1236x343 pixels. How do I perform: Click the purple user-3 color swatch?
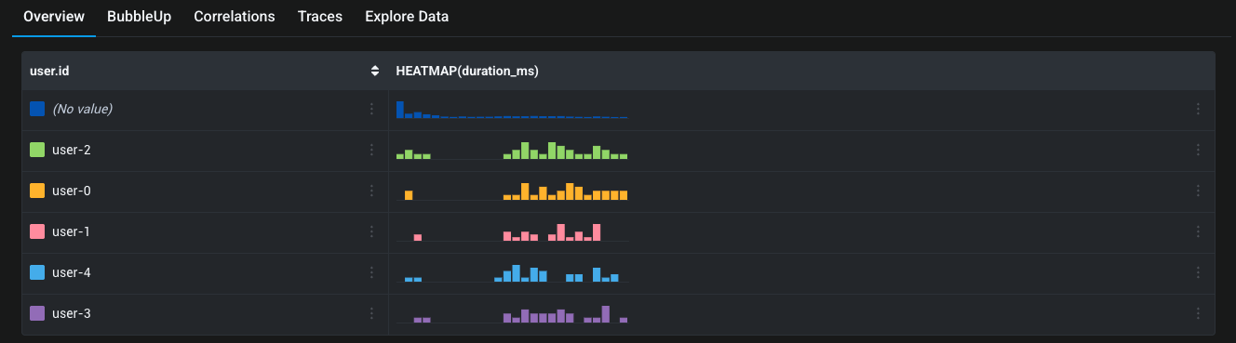click(x=37, y=313)
